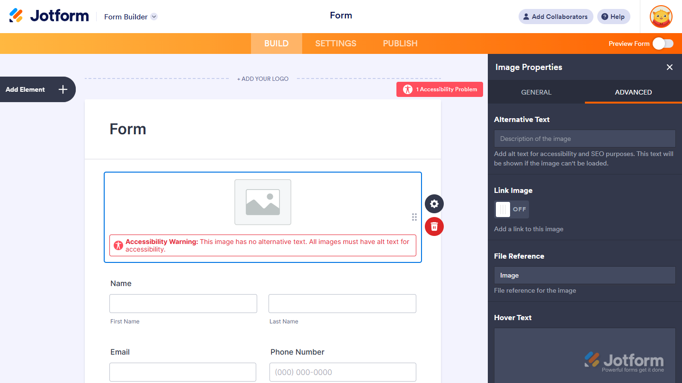682x383 pixels.
Task: Click the ADD YOUR LOGO link
Action: 263,78
